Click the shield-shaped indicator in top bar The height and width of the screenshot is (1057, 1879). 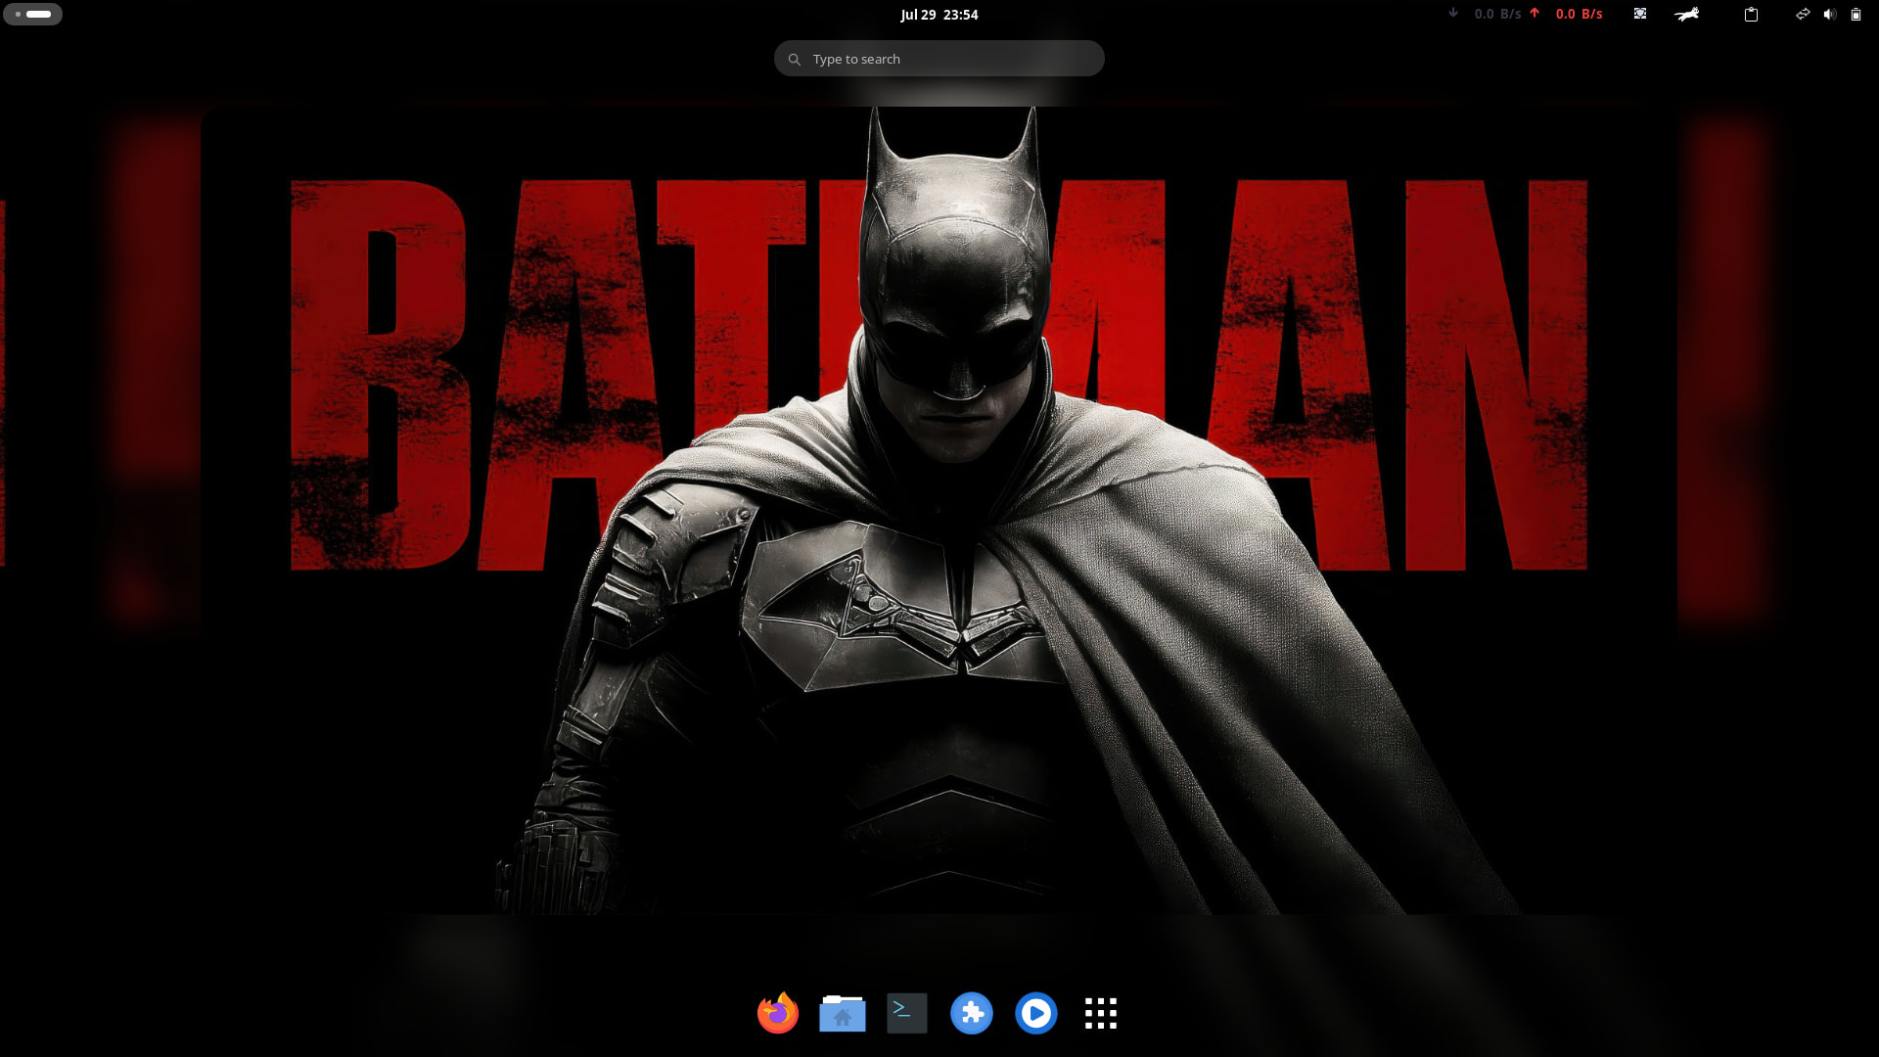click(1640, 14)
